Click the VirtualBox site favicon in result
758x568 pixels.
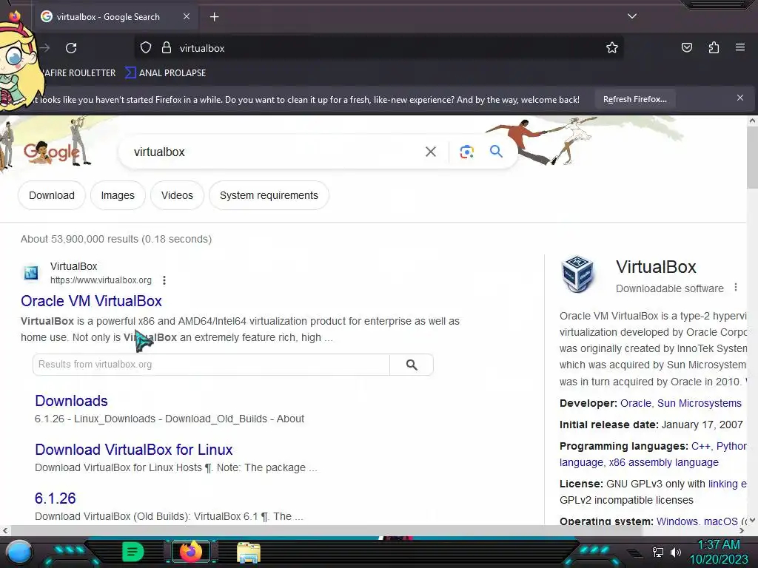pos(31,273)
